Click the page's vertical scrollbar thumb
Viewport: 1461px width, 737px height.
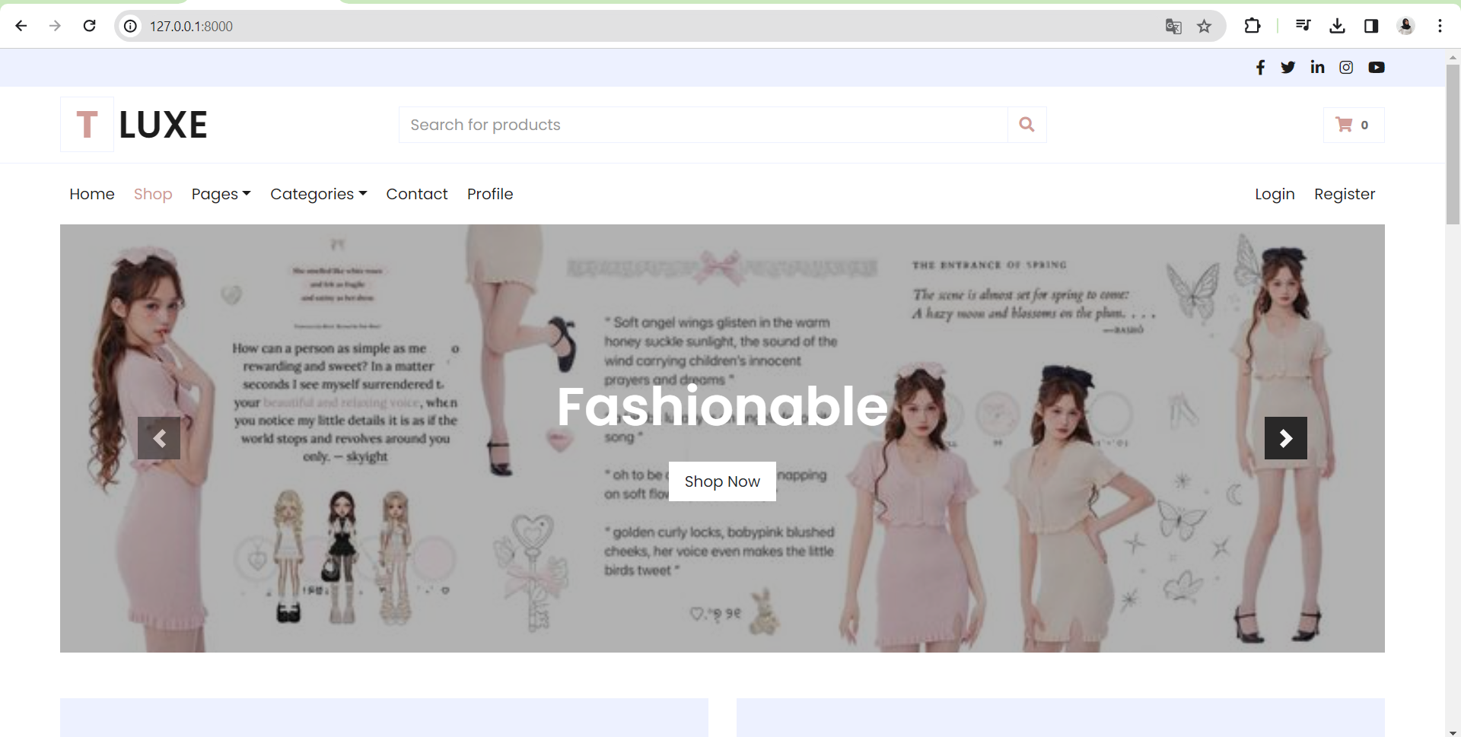[x=1453, y=145]
